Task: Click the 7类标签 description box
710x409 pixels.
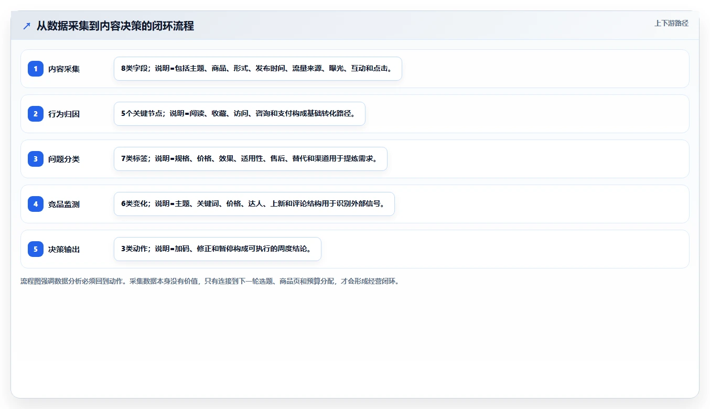Action: pyautogui.click(x=251, y=159)
